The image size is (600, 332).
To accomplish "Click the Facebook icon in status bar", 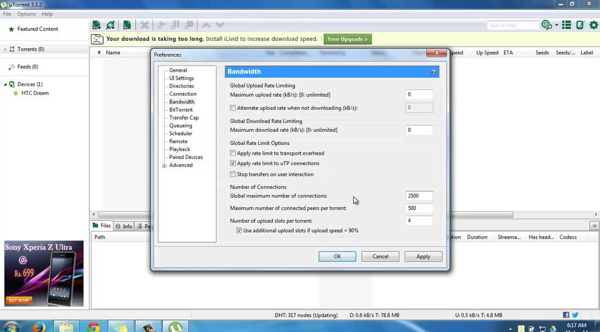I will pyautogui.click(x=566, y=315).
